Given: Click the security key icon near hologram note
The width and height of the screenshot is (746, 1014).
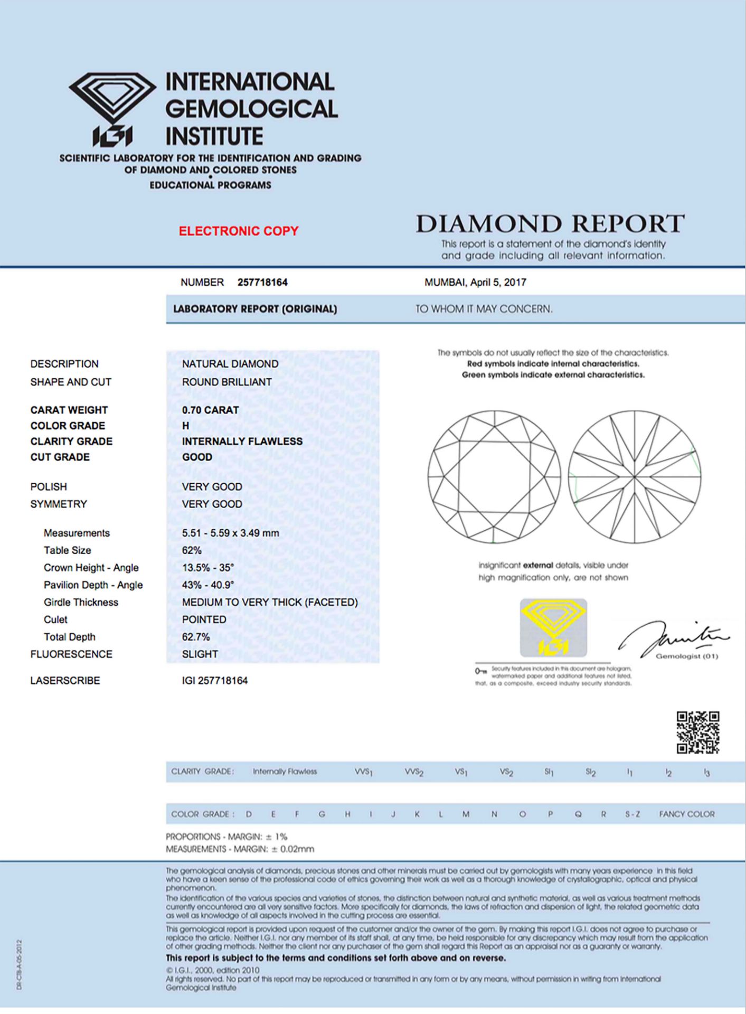Looking at the screenshot, I should pos(480,671).
